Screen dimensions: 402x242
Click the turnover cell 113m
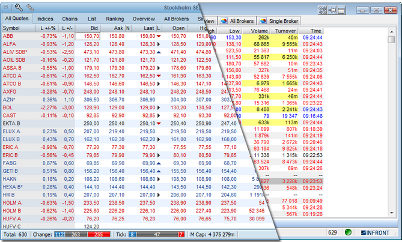(x=285, y=123)
